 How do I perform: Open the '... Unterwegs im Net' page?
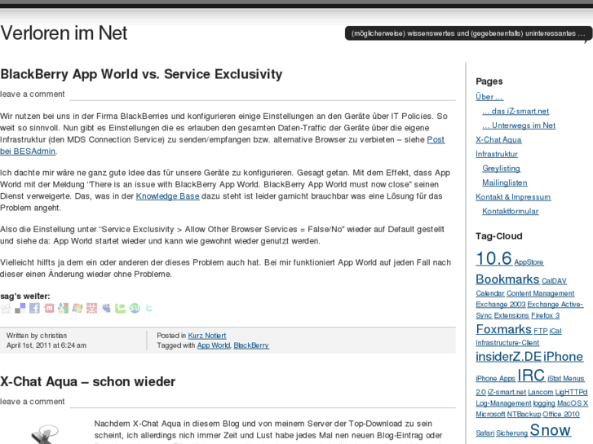(519, 125)
